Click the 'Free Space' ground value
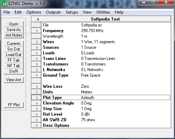Viewport: 175px width, 139px height. (x=91, y=75)
